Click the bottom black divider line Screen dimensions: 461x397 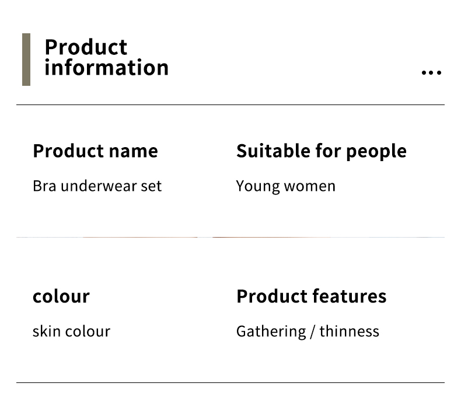230,382
